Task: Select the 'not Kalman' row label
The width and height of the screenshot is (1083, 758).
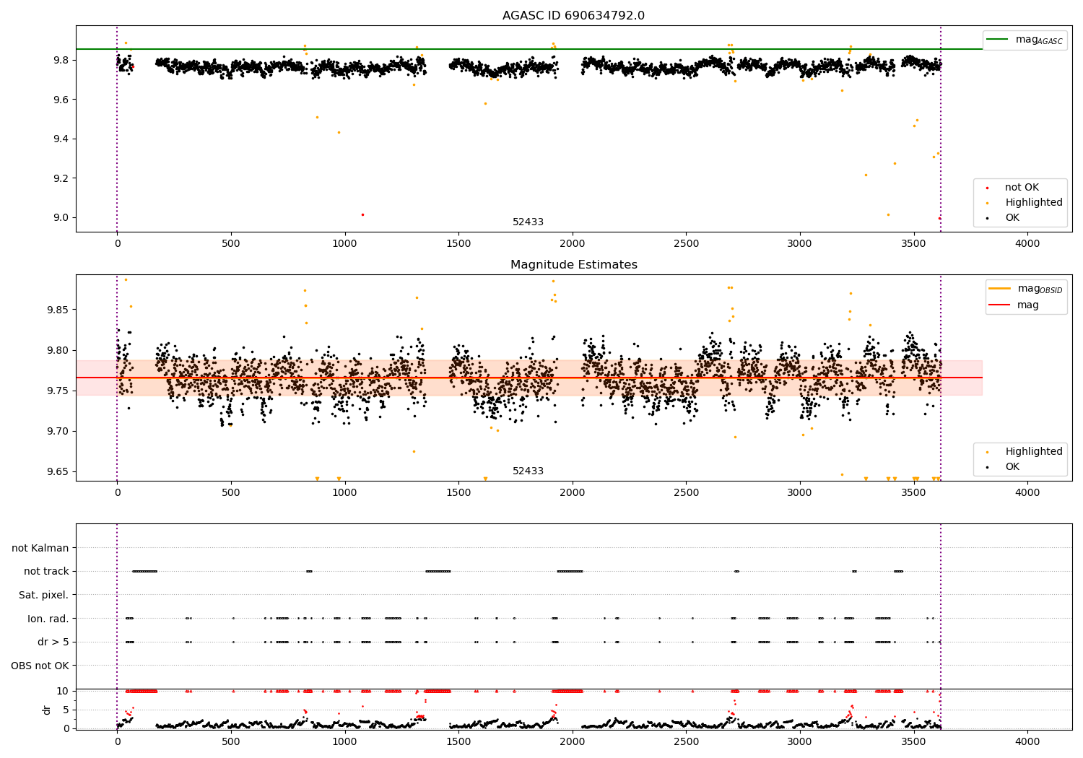Action: tap(40, 548)
